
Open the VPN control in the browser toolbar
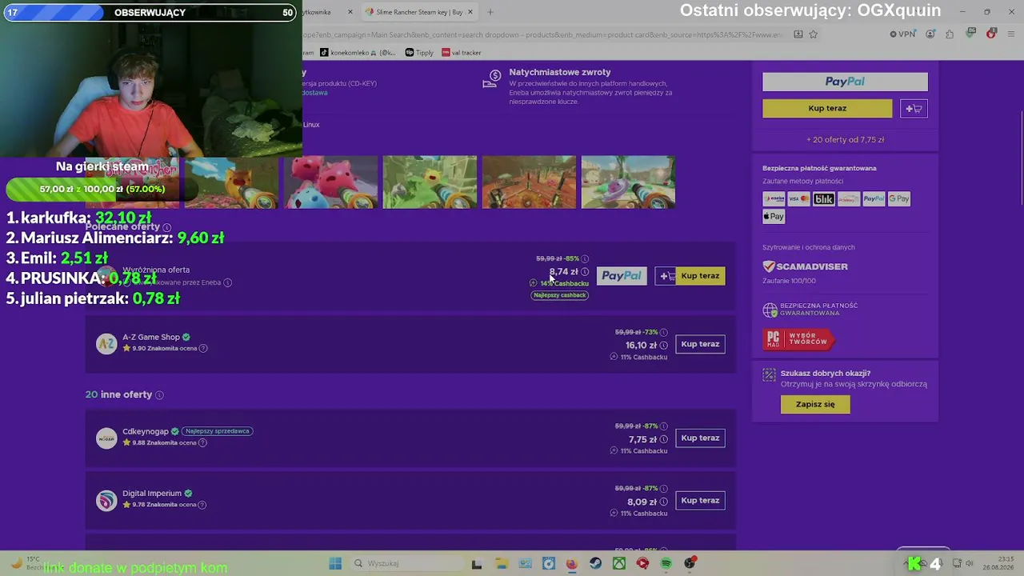tap(902, 34)
